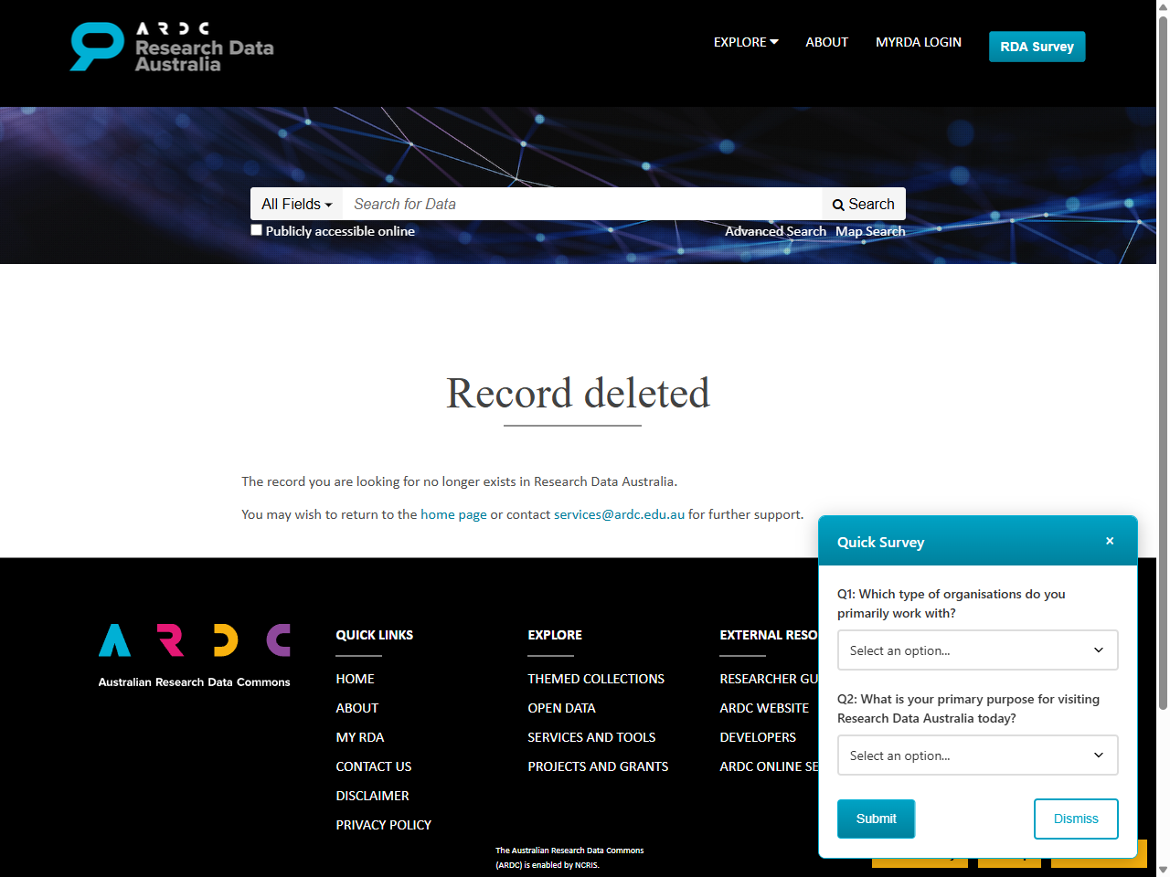Click MYRDA LOGIN in the navigation bar
The height and width of the screenshot is (877, 1170).
point(918,42)
